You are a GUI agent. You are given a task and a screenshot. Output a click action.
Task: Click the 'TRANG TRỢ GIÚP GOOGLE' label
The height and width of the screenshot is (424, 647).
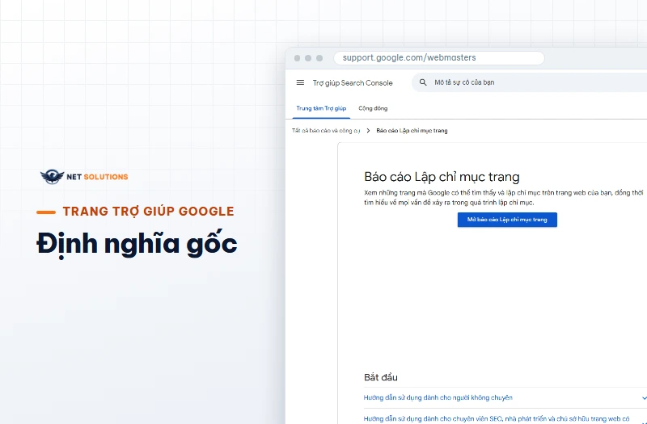(148, 212)
